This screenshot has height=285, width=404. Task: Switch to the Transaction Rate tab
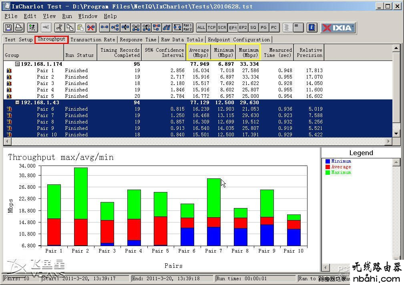coord(93,39)
